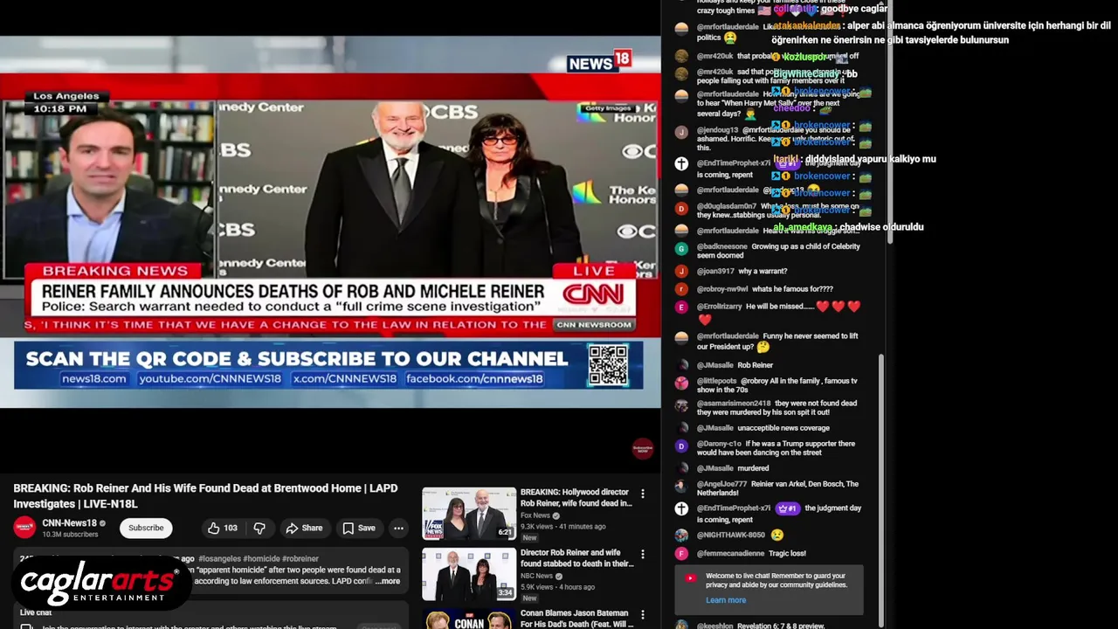Open @Errolirizarry's avatar in chat

pos(681,307)
